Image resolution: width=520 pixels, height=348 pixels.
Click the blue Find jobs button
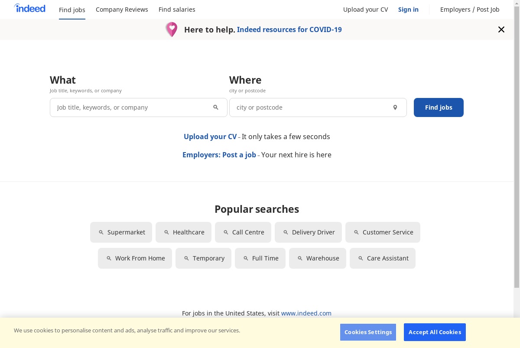click(439, 107)
